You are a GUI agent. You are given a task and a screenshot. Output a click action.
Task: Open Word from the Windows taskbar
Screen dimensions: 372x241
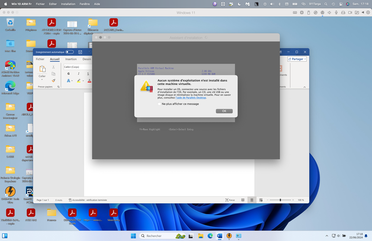pyautogui.click(x=219, y=236)
